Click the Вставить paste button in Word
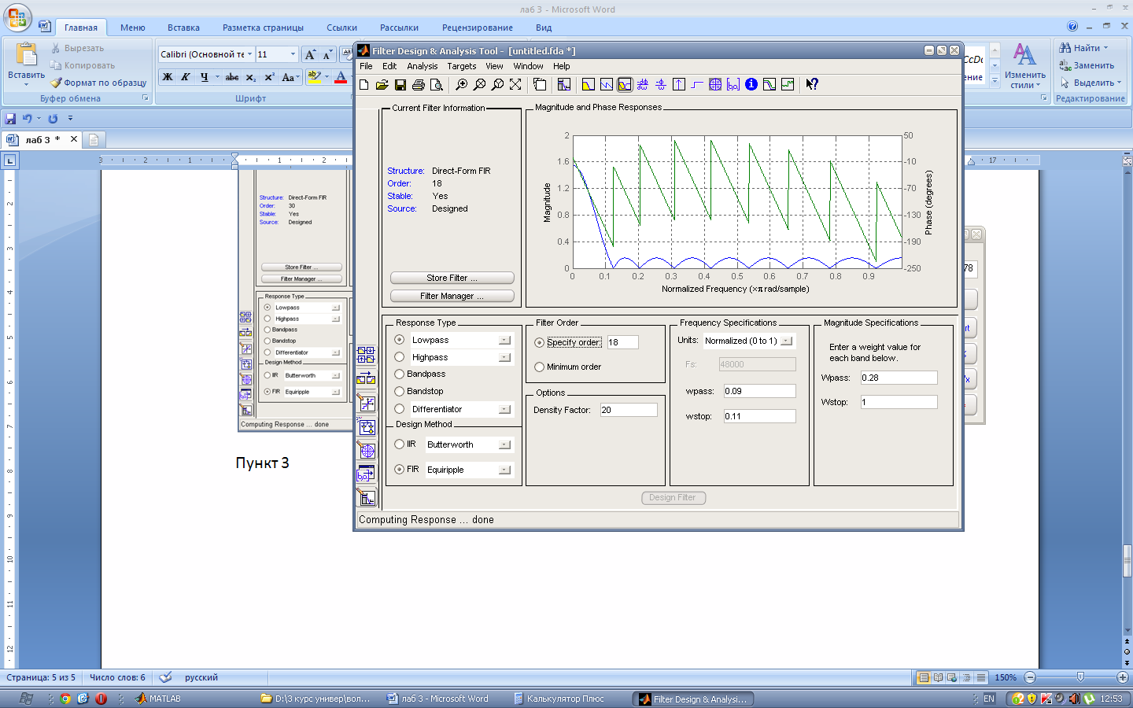This screenshot has width=1133, height=708. point(26,62)
